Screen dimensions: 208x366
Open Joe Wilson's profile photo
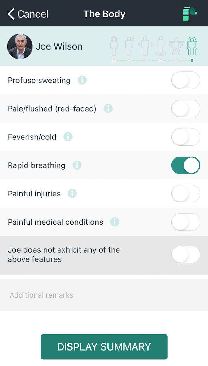20,46
